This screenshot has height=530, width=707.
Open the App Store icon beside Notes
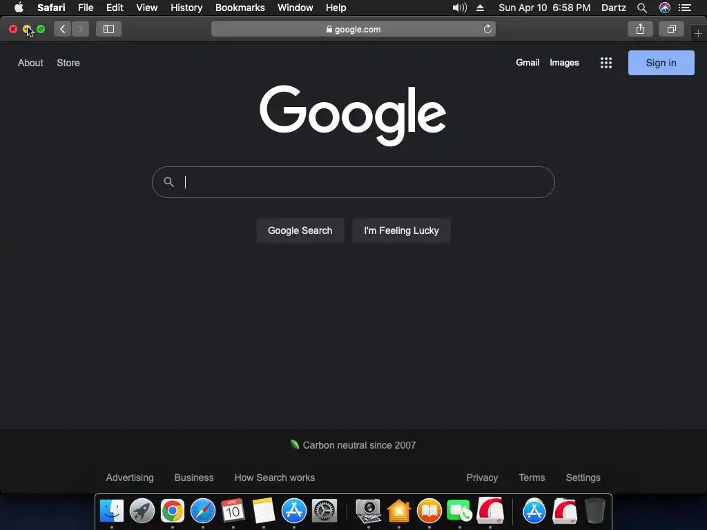click(294, 511)
